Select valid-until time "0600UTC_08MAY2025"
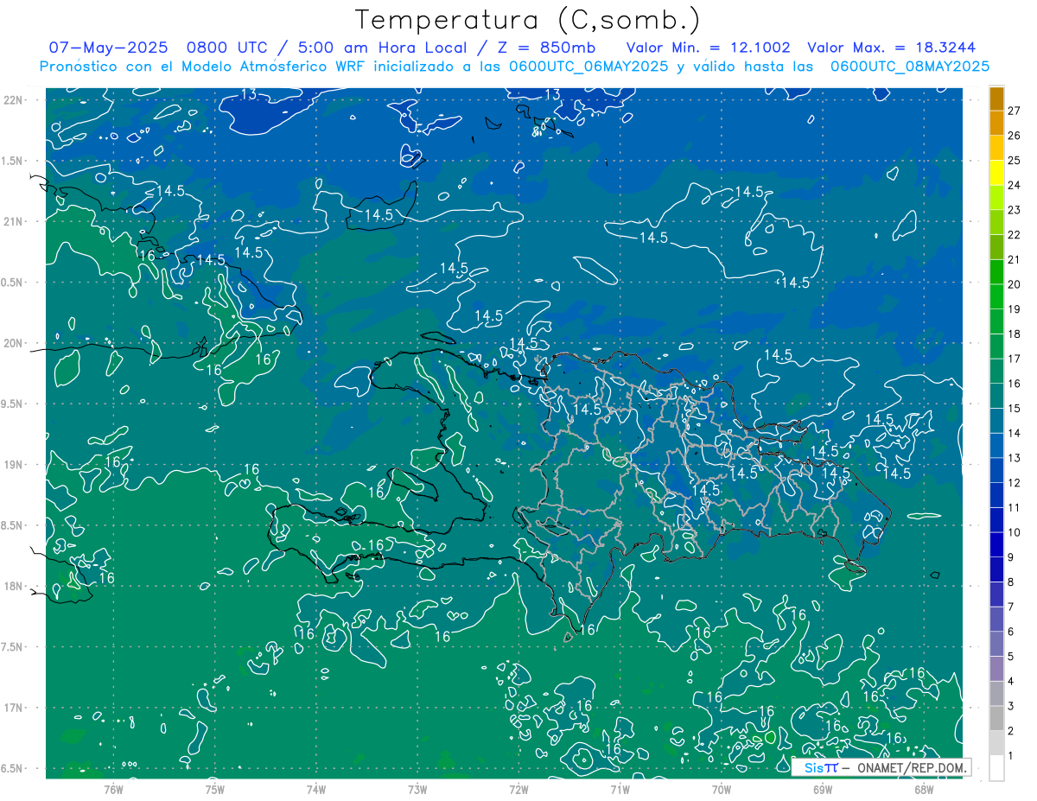 point(910,67)
